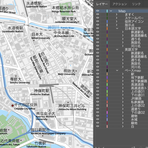Toggle eye icon for 高速道路 layer
This screenshot has width=148, height=148.
tap(97, 84)
